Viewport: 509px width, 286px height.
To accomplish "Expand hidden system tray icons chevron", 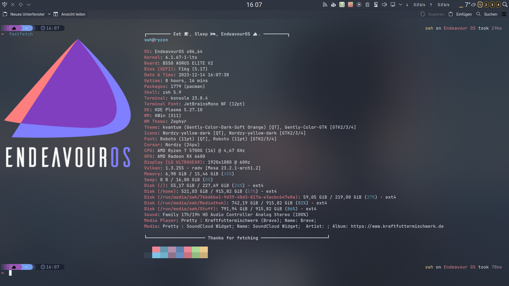I will pos(401,5).
